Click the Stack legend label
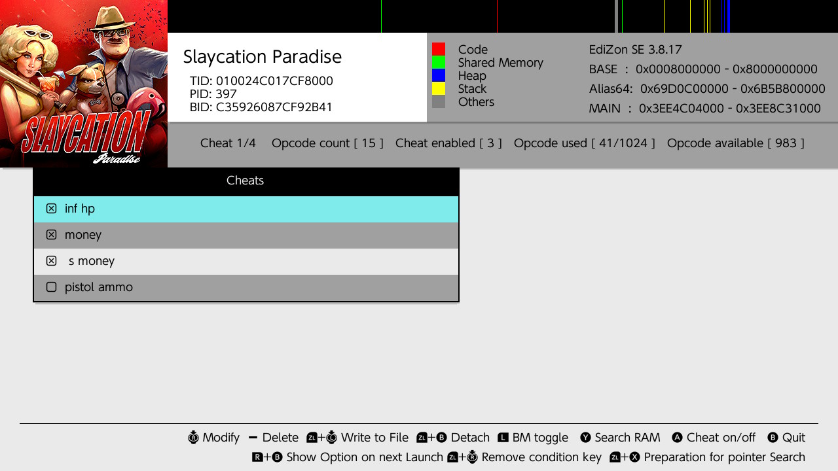This screenshot has width=838, height=471. point(472,89)
